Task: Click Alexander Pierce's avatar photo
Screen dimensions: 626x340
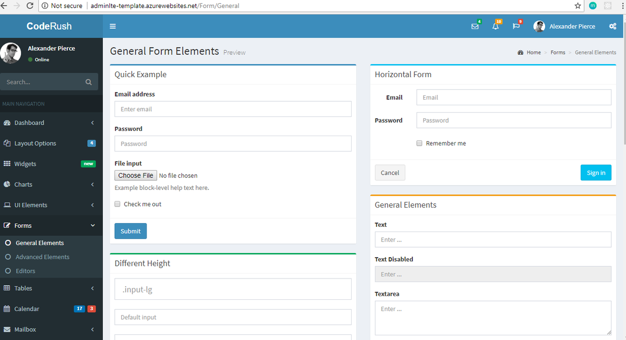Action: (539, 26)
